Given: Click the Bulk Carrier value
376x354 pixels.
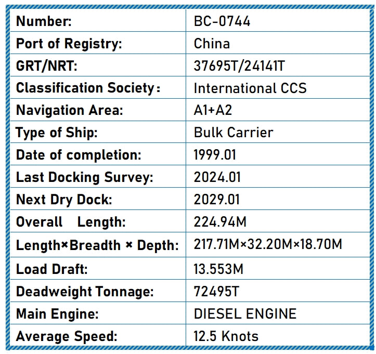Looking at the screenshot, I should point(233,133).
